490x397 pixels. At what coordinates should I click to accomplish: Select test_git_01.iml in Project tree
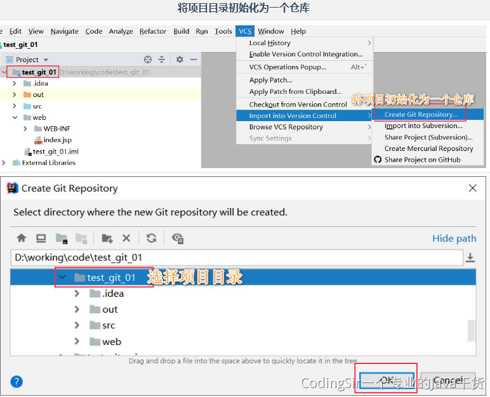pyautogui.click(x=56, y=152)
